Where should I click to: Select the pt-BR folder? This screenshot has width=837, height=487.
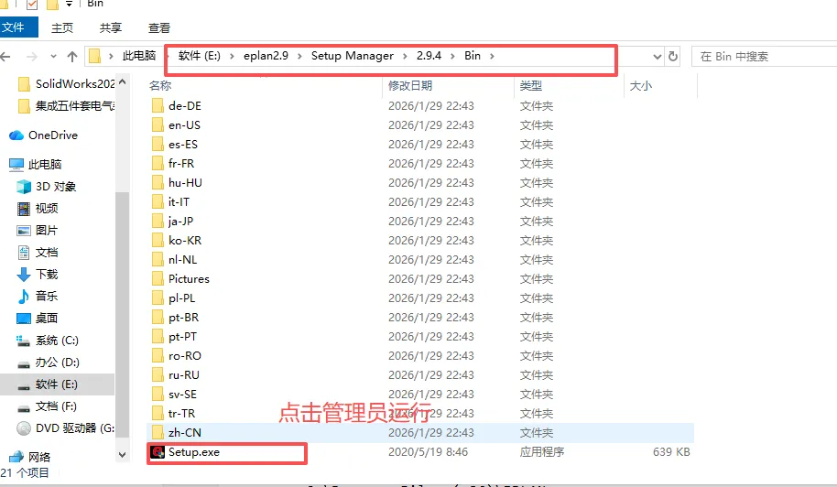coord(184,317)
